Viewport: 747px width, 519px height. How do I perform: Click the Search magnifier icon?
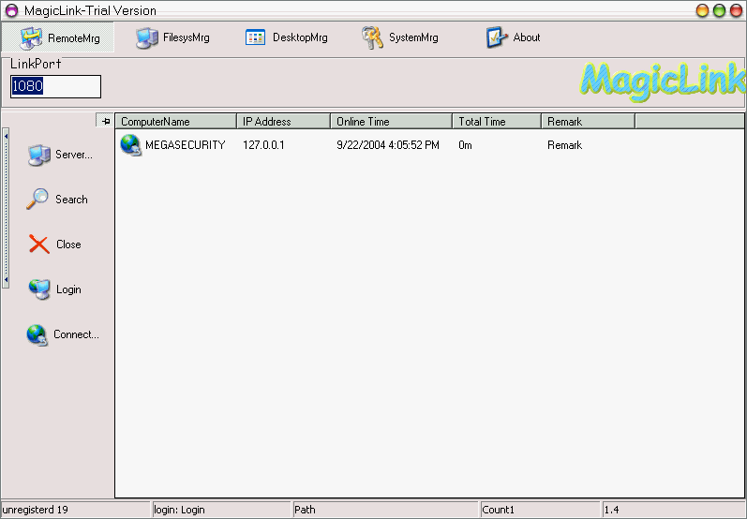click(x=37, y=199)
